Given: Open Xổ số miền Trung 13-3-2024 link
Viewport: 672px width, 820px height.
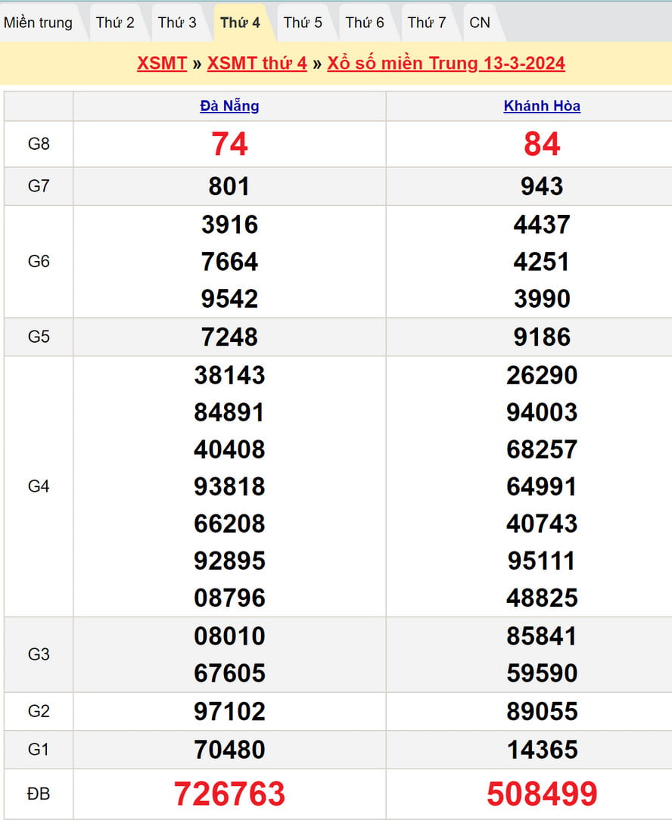Looking at the screenshot, I should pyautogui.click(x=446, y=63).
